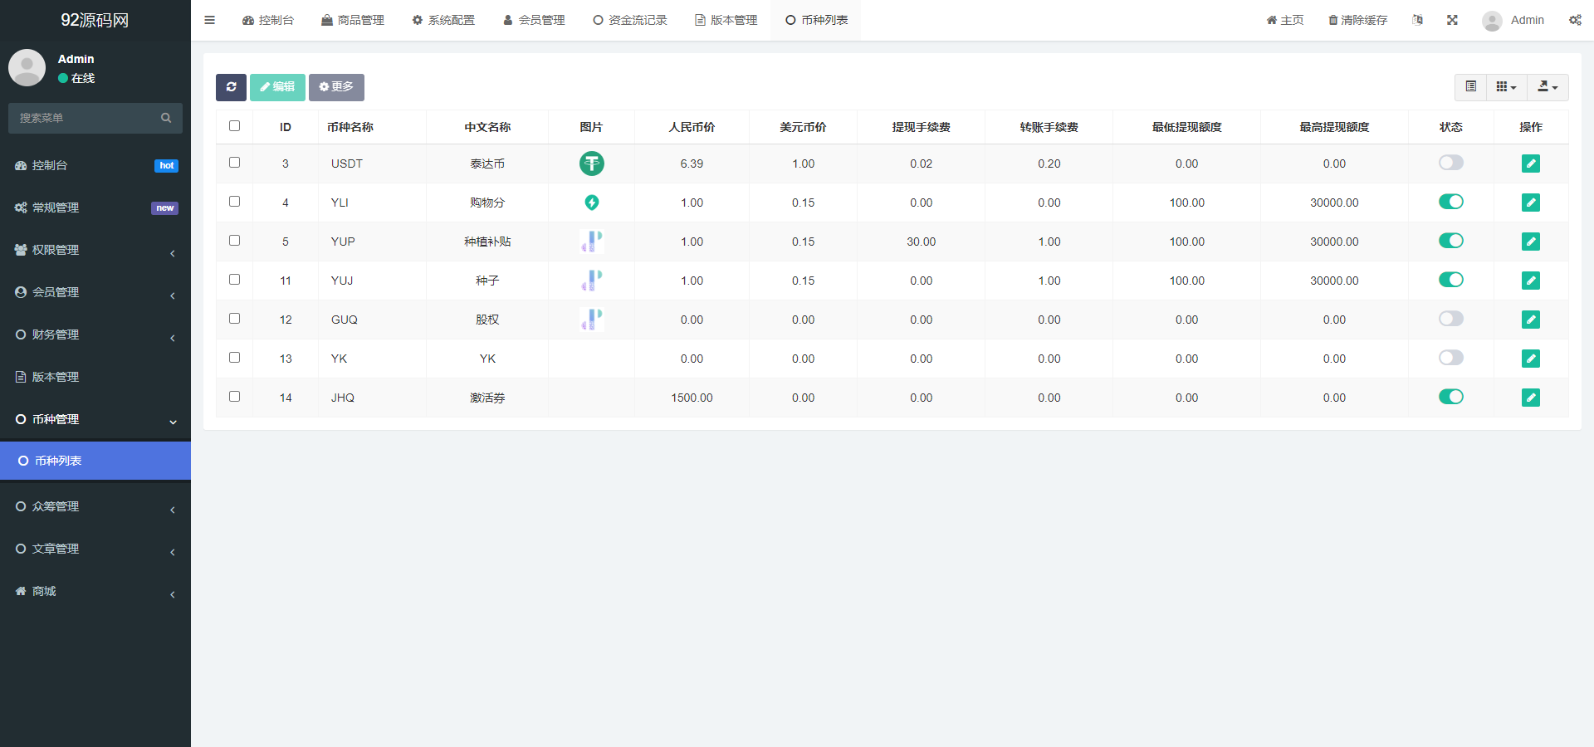This screenshot has width=1594, height=747.
Task: Expand 商城 sidebar menu
Action: pyautogui.click(x=95, y=591)
